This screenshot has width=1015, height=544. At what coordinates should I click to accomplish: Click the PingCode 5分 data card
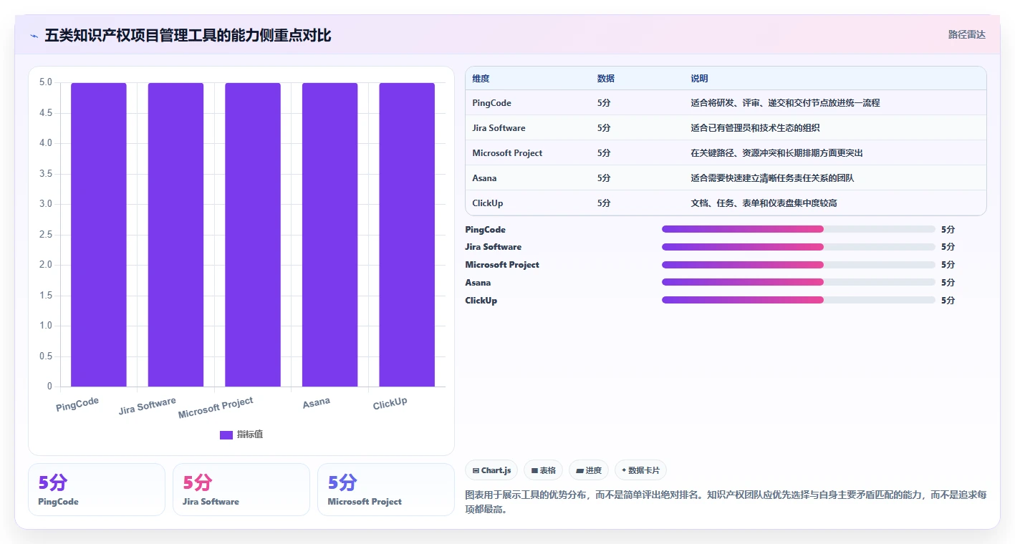(97, 490)
